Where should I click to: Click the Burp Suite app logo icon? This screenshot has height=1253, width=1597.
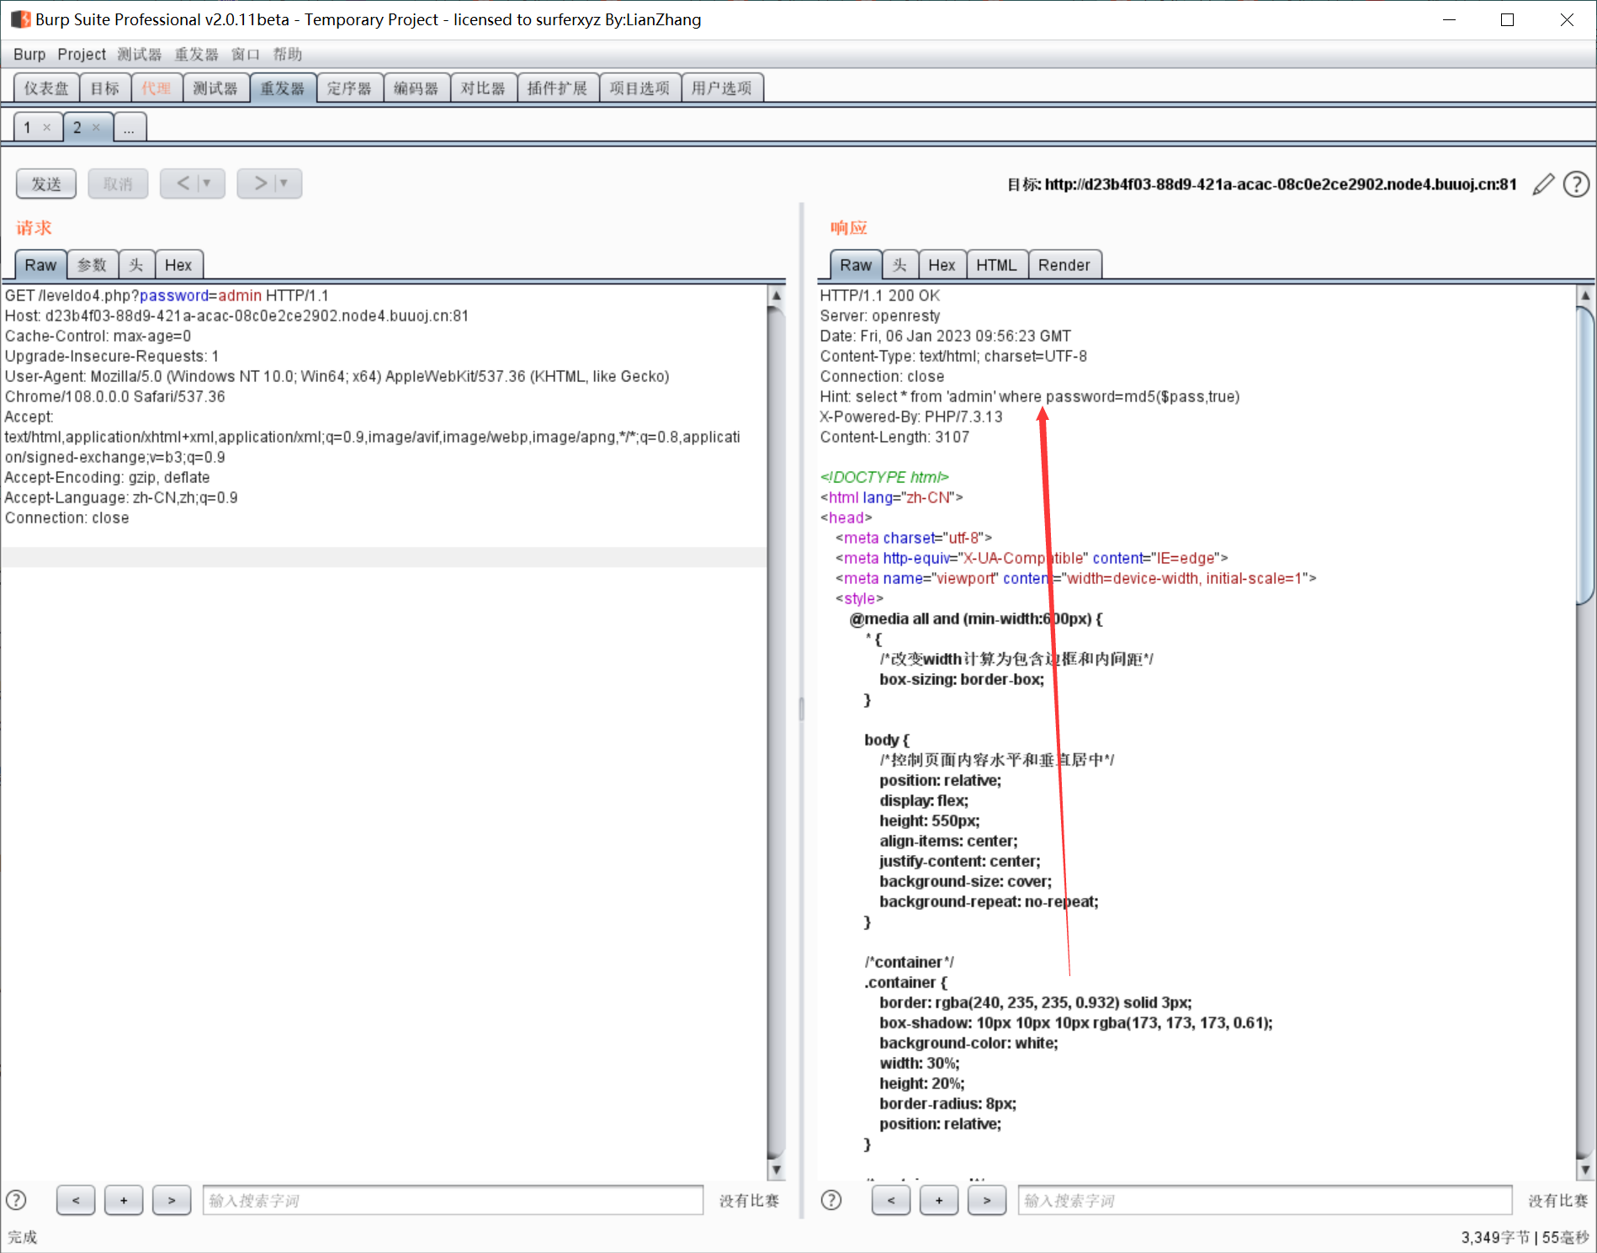[20, 19]
